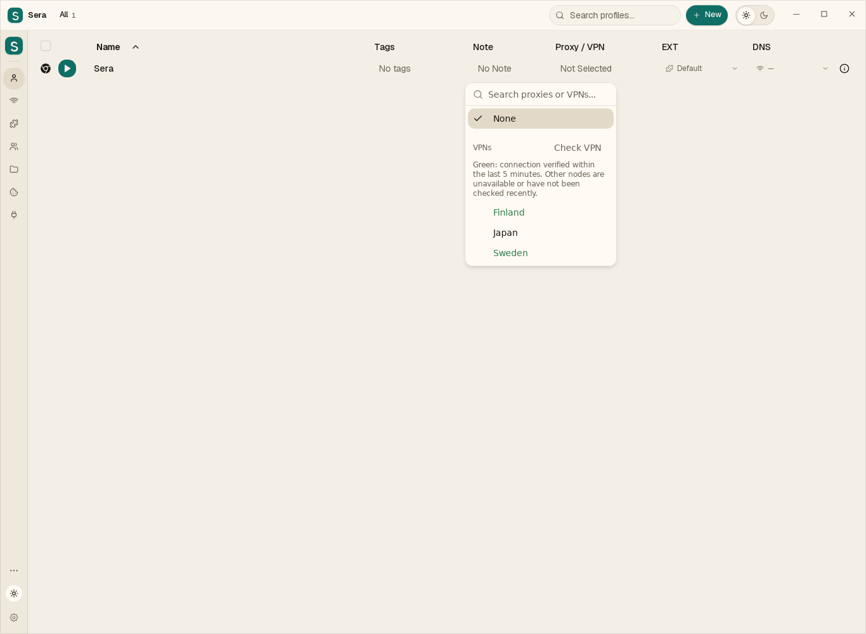The height and width of the screenshot is (634, 866).
Task: Switch to dark theme moon toggle
Action: point(764,15)
